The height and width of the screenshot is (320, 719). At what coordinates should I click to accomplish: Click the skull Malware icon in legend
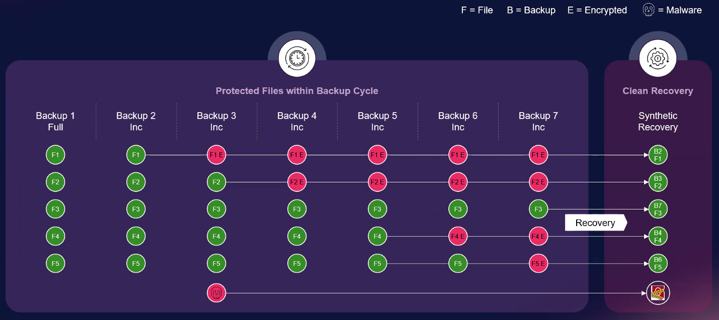point(649,10)
